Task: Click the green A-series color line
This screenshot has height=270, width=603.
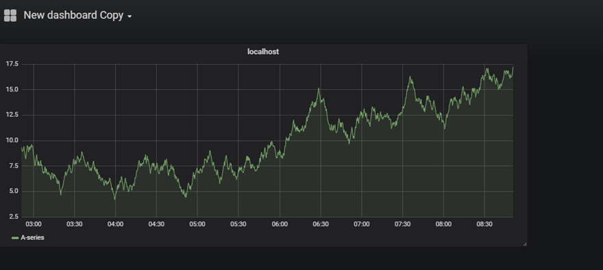Action: (x=15, y=238)
